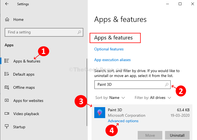Maximize the Settings window

point(180,4)
